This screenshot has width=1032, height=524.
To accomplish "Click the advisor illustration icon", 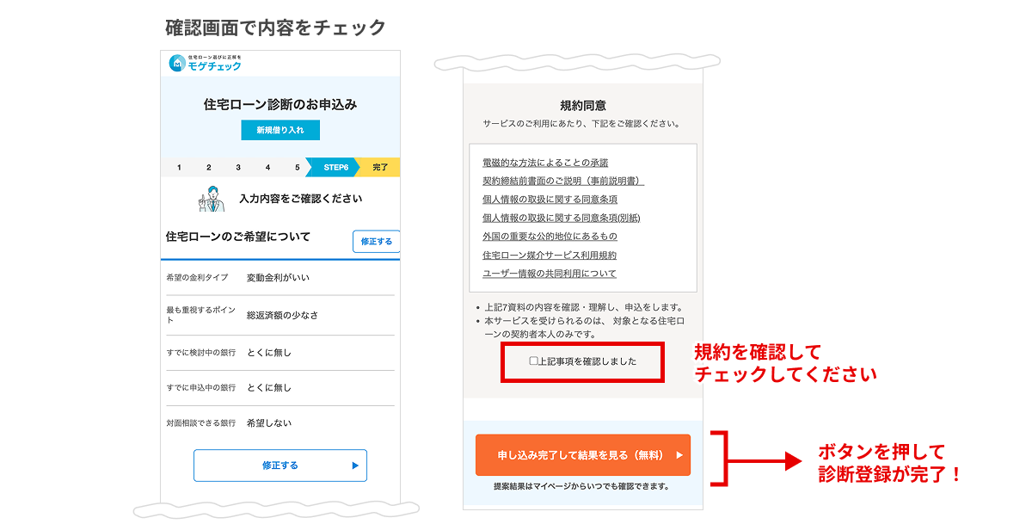I will pyautogui.click(x=210, y=199).
